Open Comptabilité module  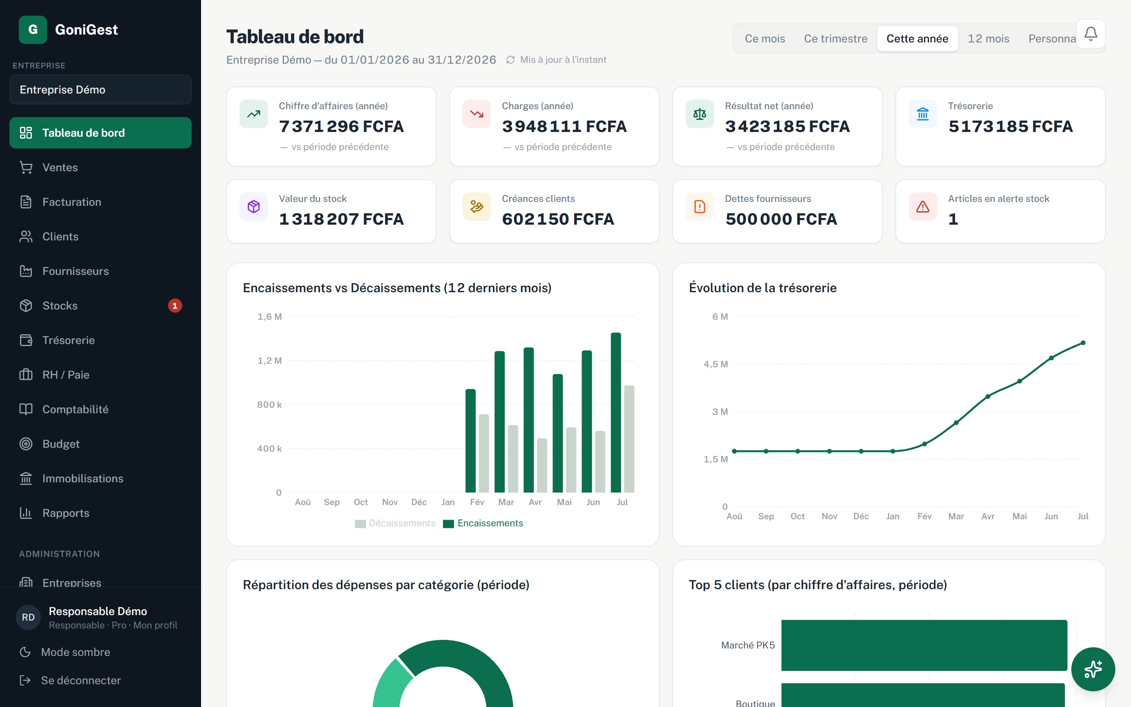101,410
